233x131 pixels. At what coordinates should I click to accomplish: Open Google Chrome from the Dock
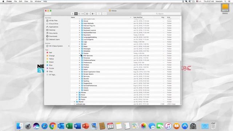coord(52,126)
